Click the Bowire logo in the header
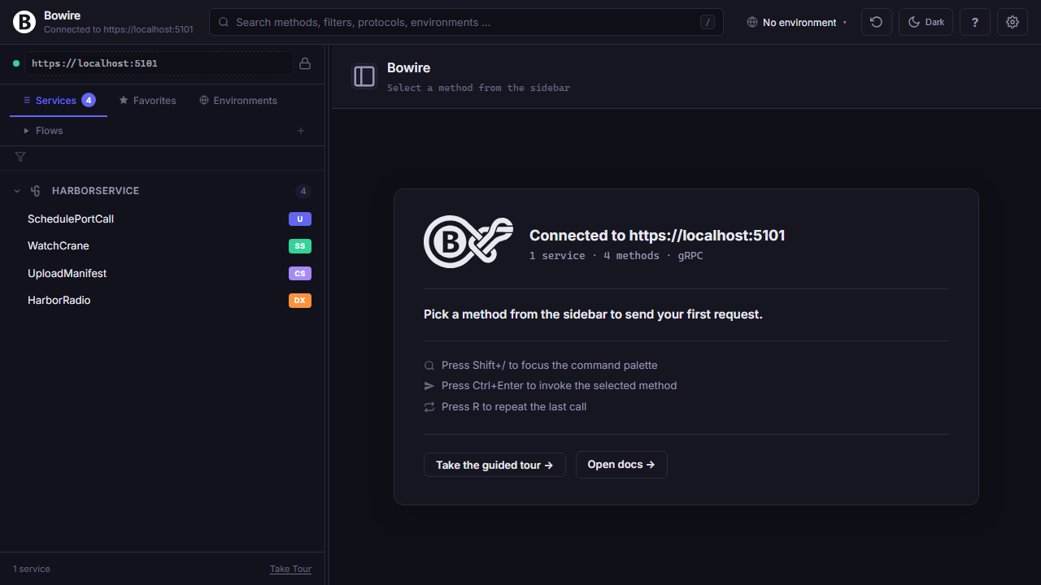This screenshot has width=1041, height=585. tap(24, 22)
